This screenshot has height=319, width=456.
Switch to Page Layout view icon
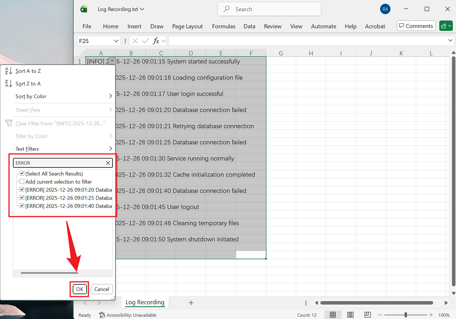350,315
